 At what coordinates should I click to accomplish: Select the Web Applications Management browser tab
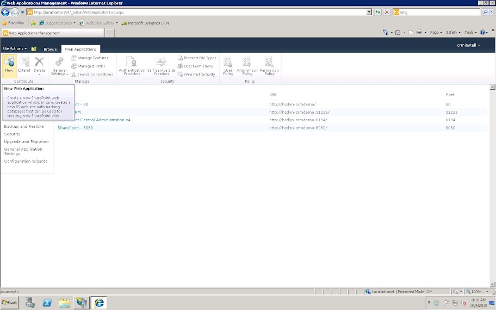(x=53, y=33)
